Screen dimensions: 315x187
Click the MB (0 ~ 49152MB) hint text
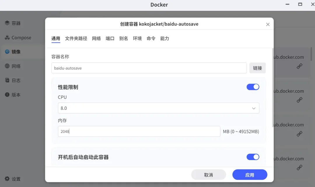coord(241,131)
